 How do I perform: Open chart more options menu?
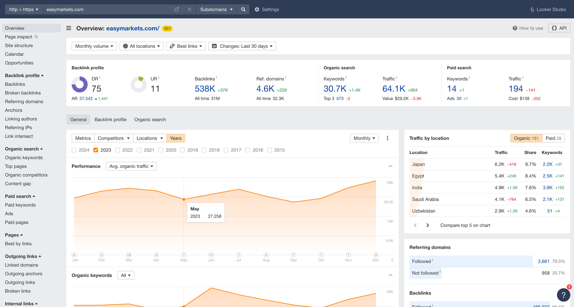point(387,138)
